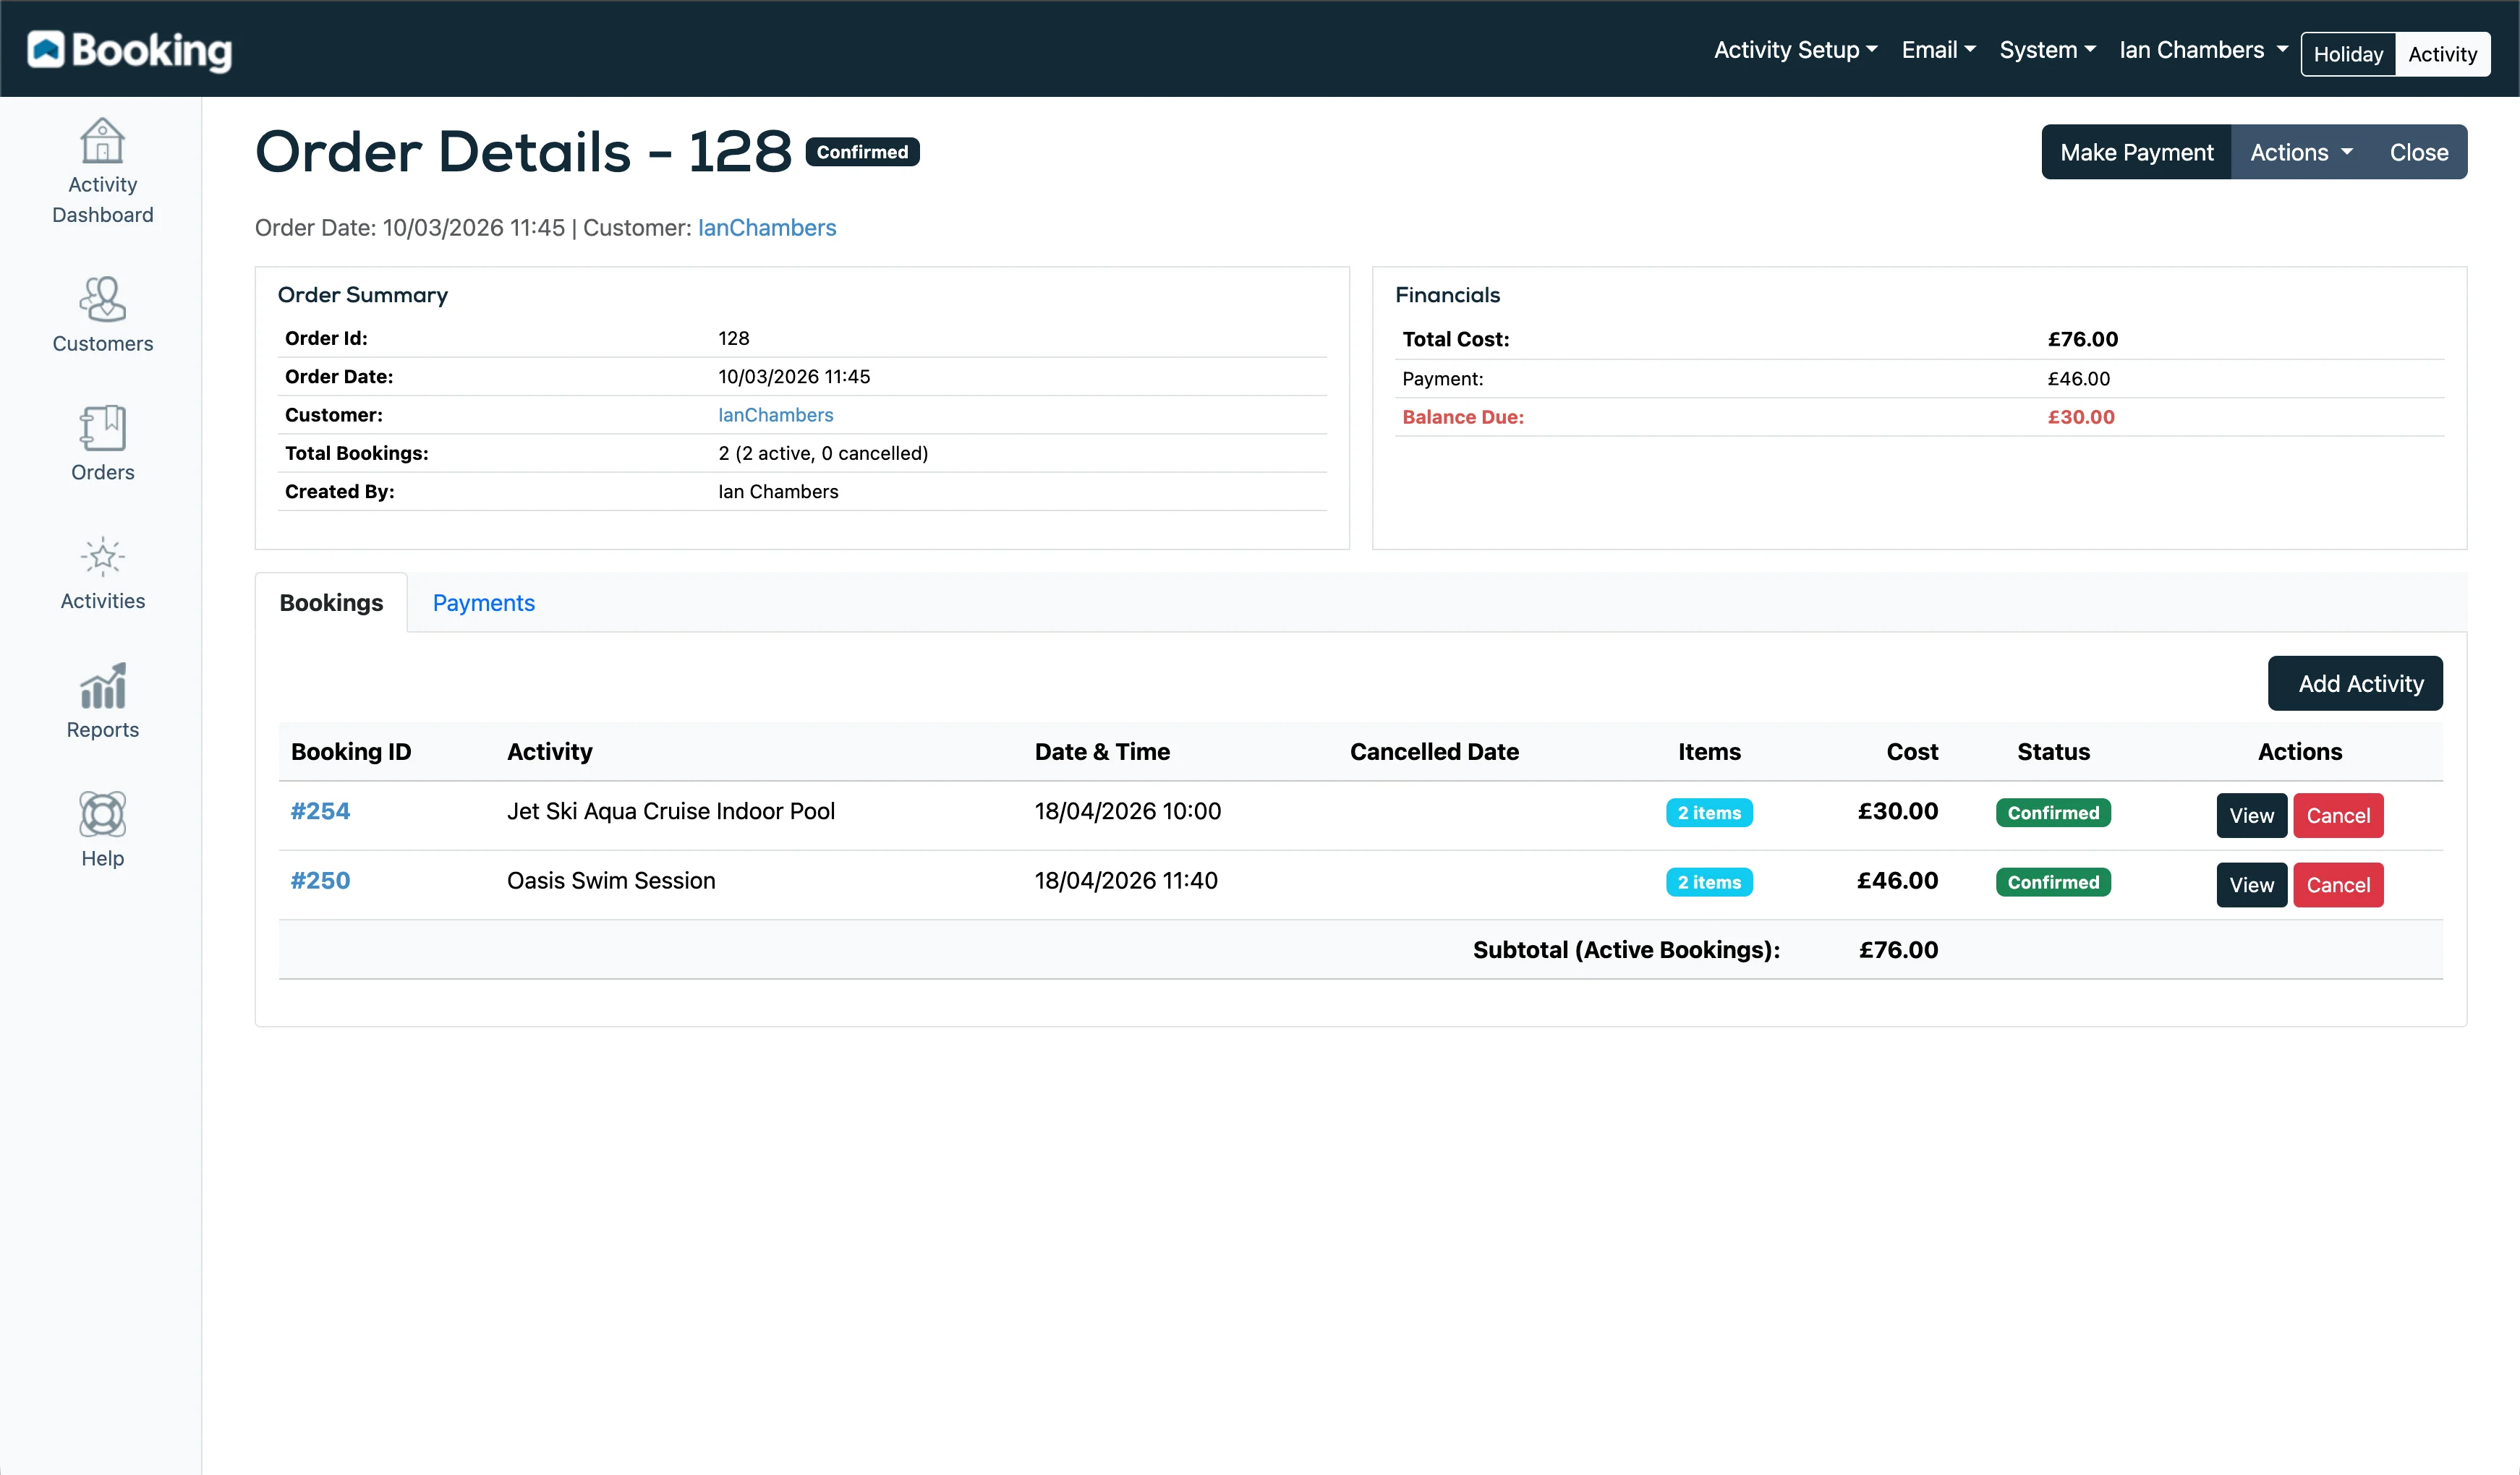Click the Booking ID column header
Viewport: 2520px width, 1475px height.
click(351, 751)
